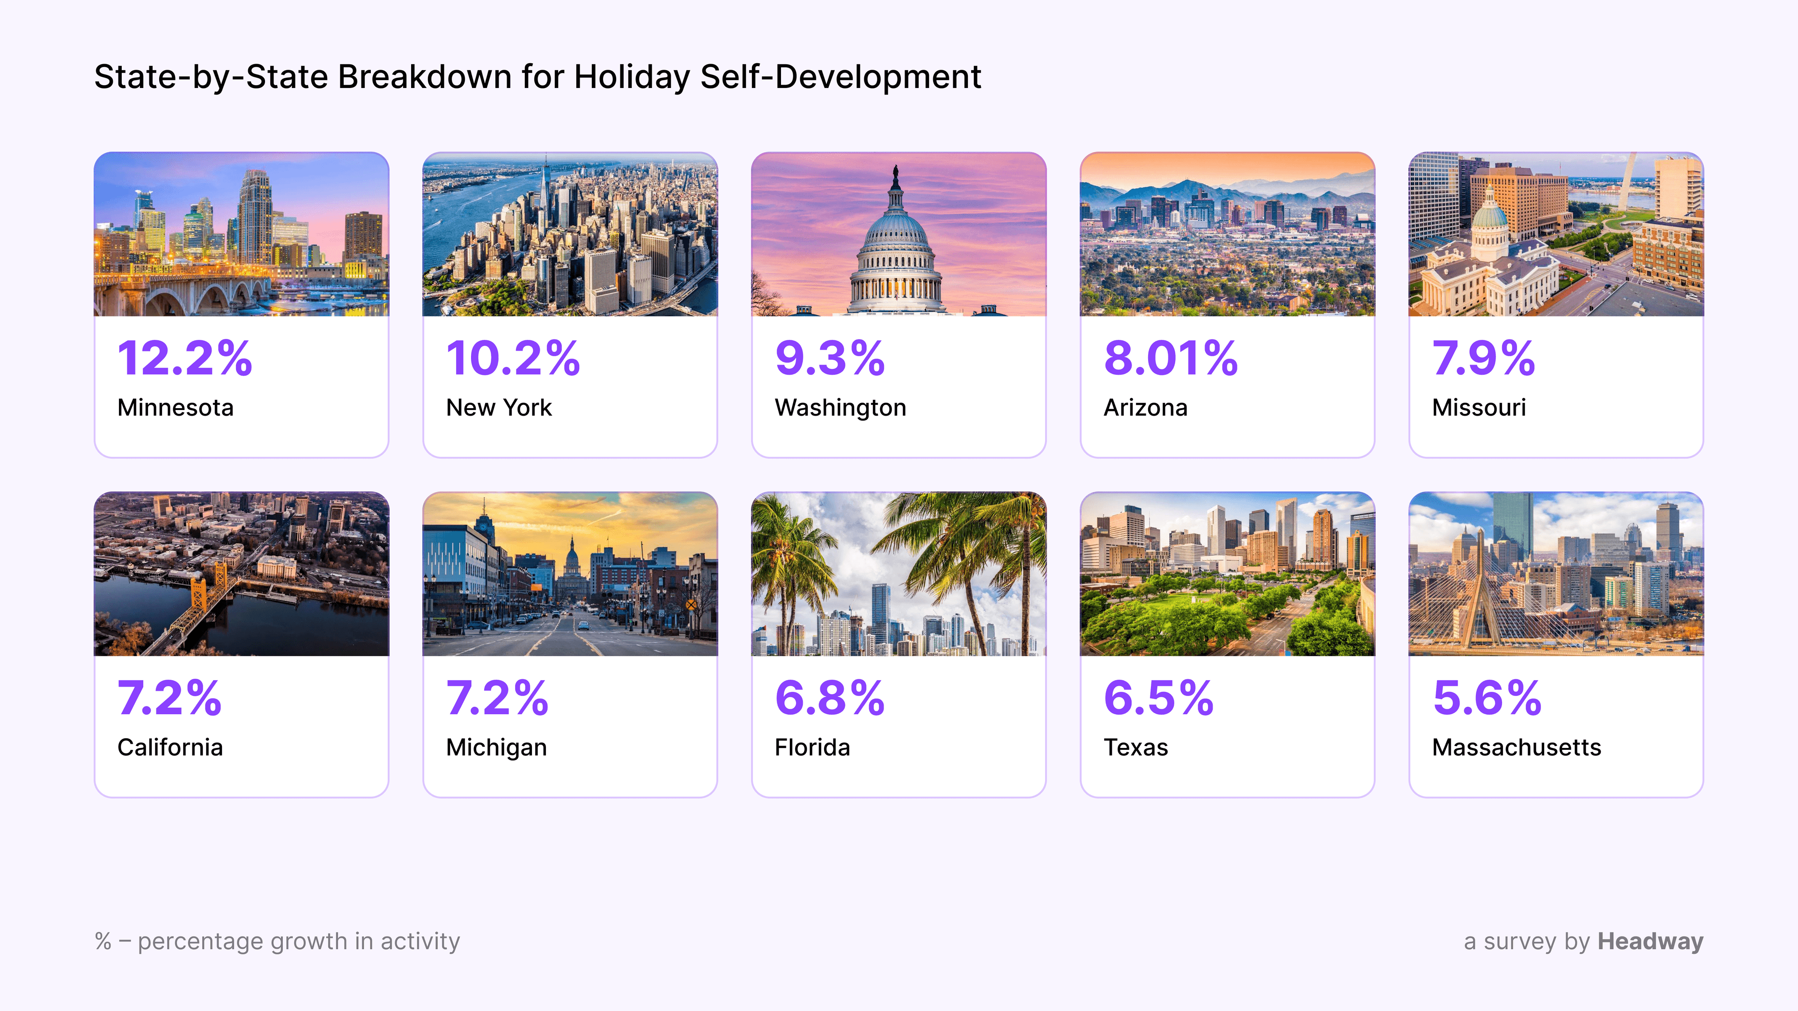
Task: Click the Michigan street photo
Action: click(x=569, y=573)
